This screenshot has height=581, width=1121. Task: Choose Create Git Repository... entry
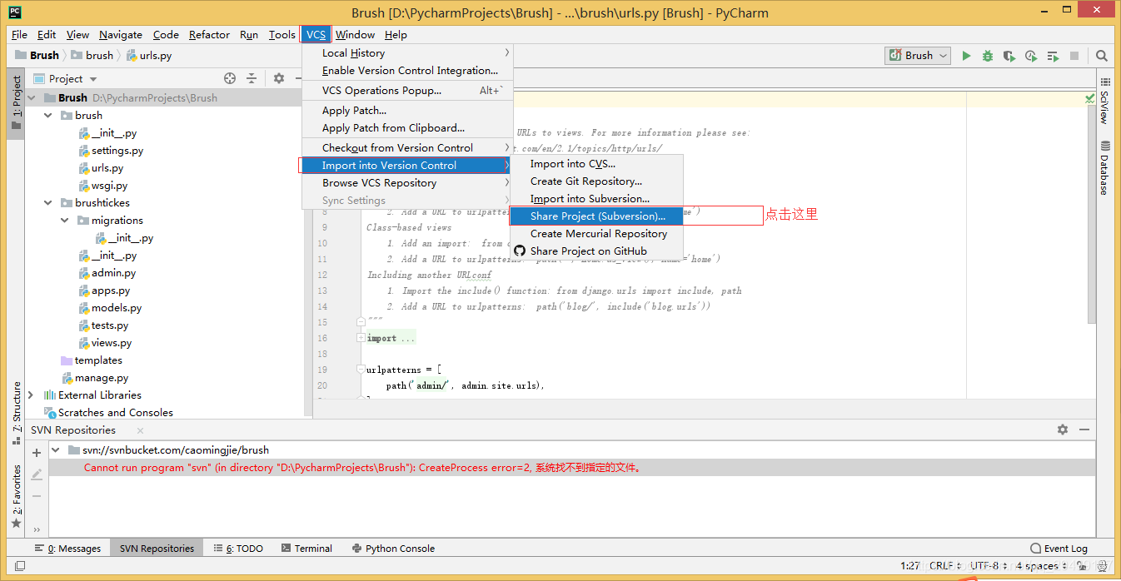click(x=596, y=181)
